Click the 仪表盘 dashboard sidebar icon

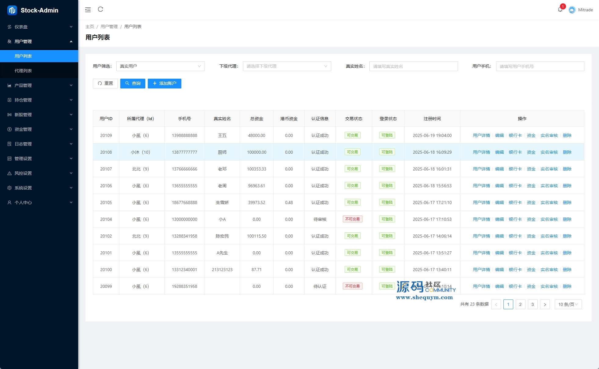pos(9,27)
